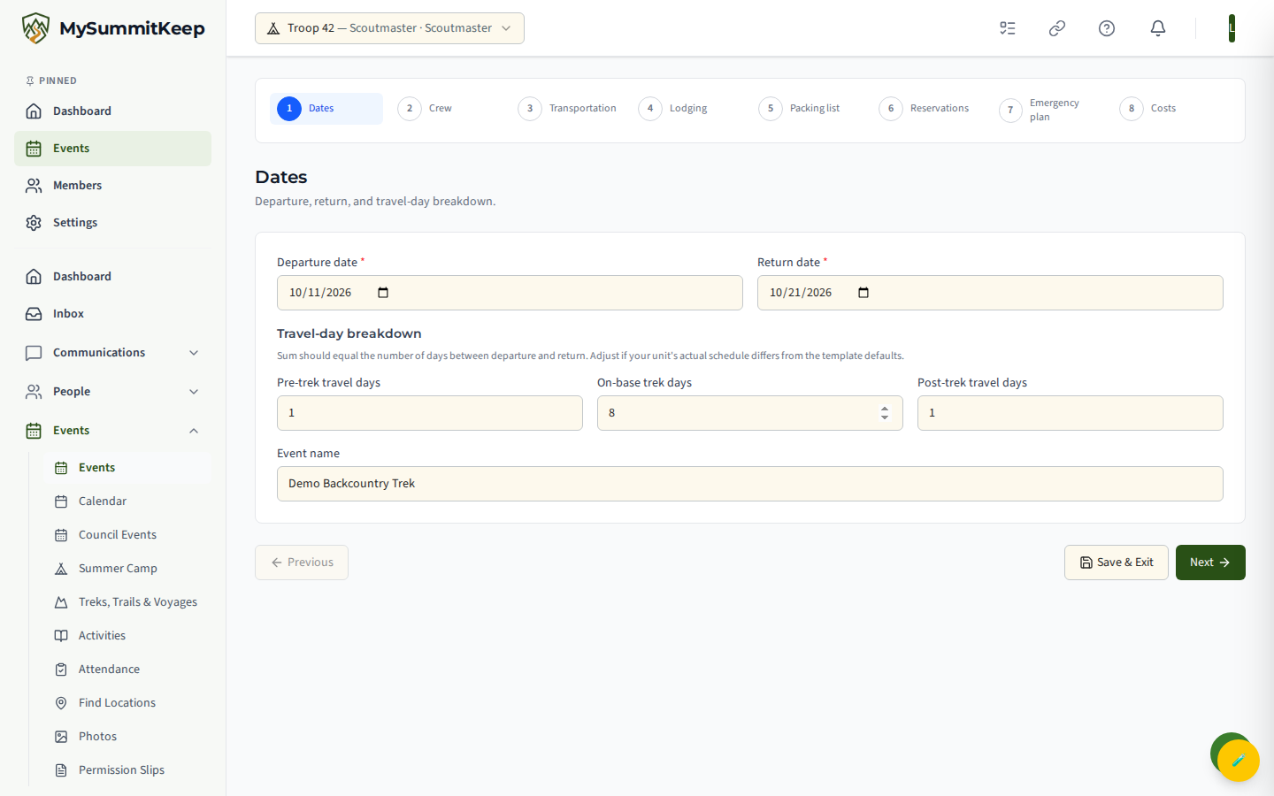Open Treks, Trails & Voyages

pos(127,602)
